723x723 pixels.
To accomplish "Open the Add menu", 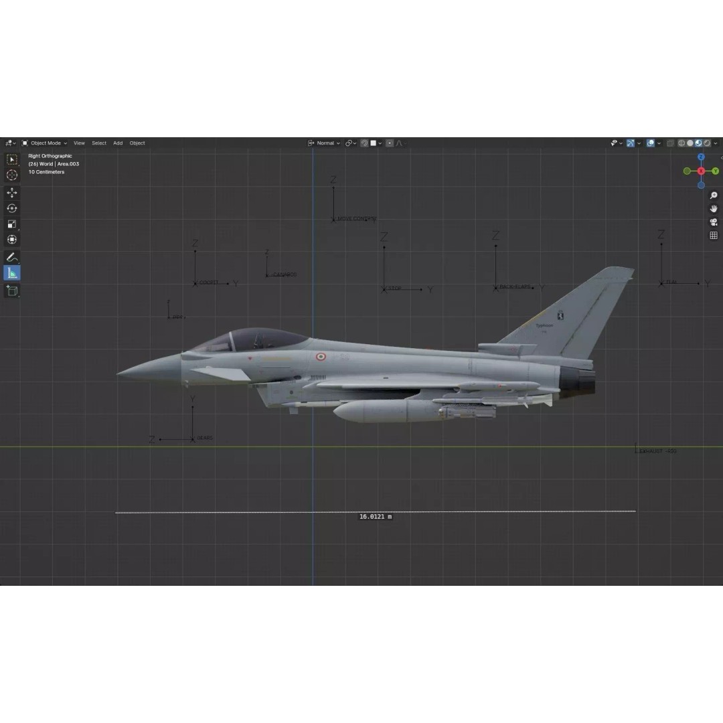I will 118,143.
